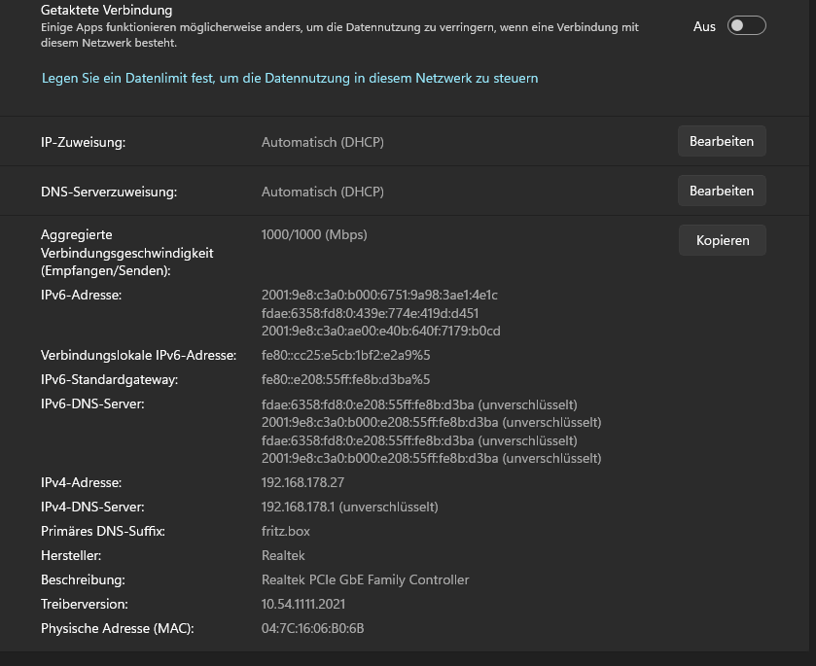Open the Datenlimit settings link
816x666 pixels.
coord(289,78)
